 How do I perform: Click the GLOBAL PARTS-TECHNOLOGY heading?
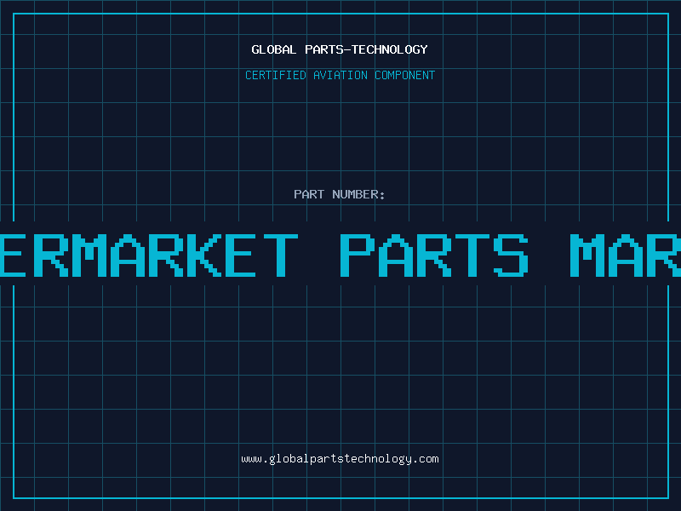340,49
